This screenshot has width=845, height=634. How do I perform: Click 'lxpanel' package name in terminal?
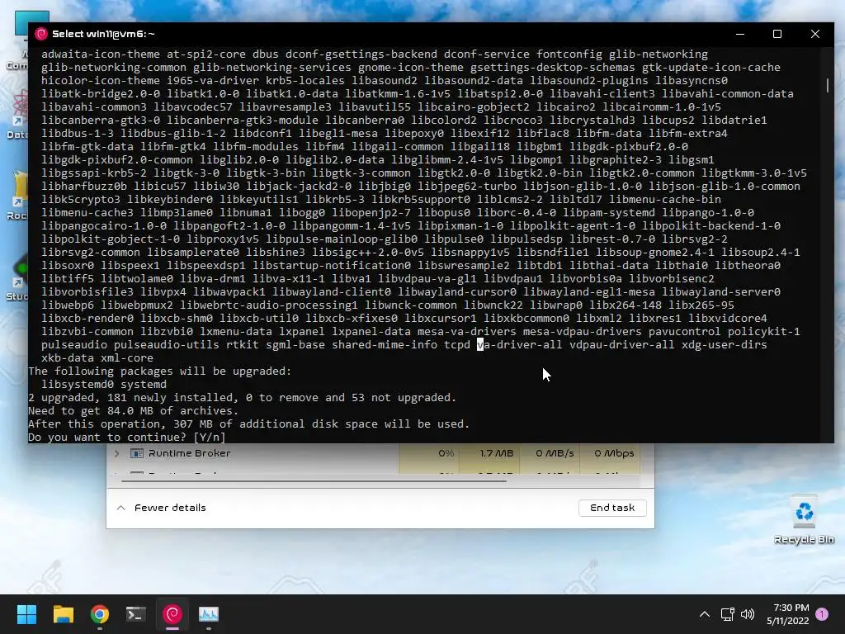pyautogui.click(x=302, y=332)
